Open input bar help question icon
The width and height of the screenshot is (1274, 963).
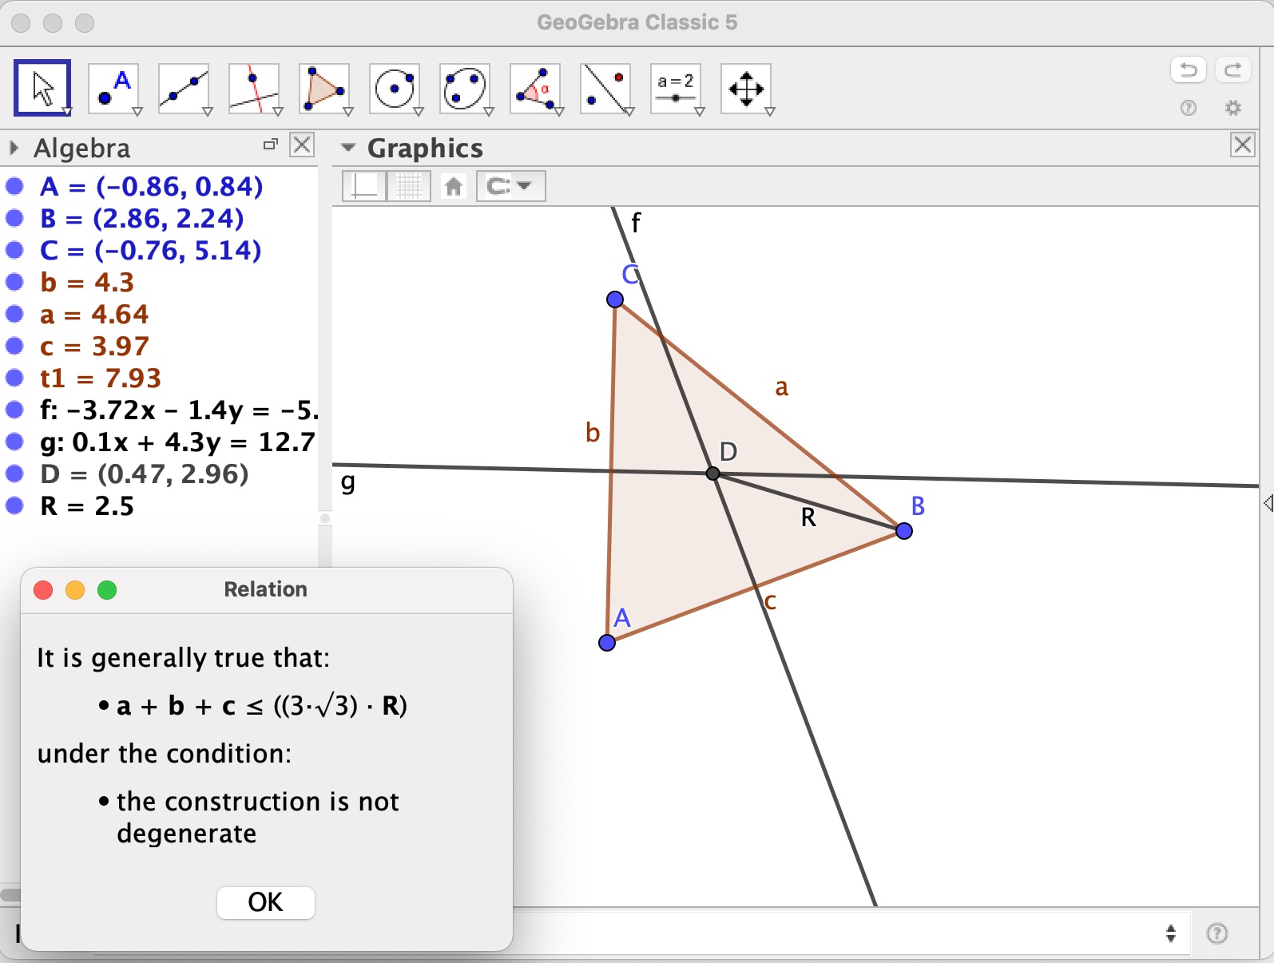coord(1217,933)
